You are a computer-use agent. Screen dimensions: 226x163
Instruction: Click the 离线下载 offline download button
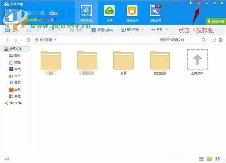coord(130,30)
